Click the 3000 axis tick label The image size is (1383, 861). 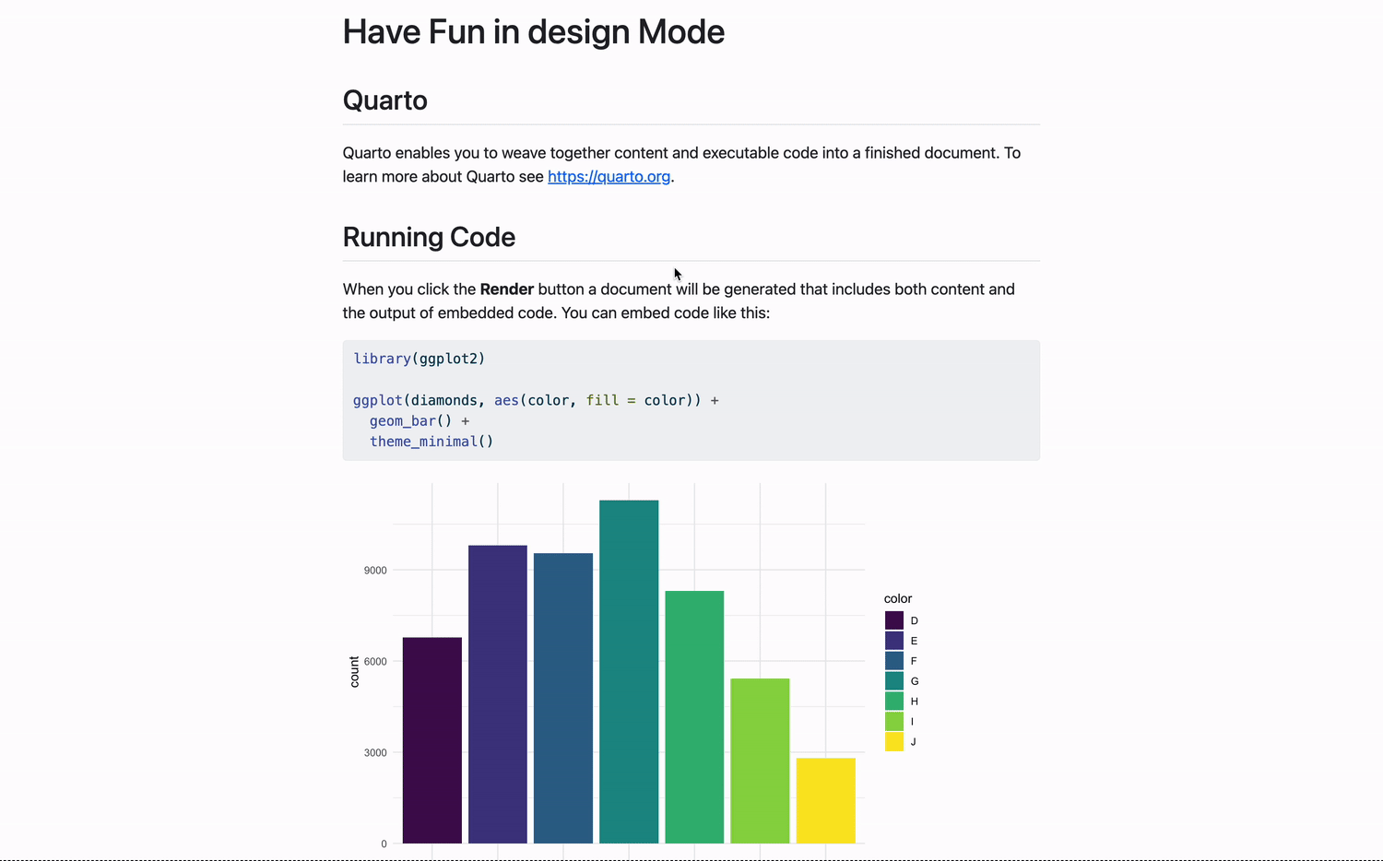point(375,753)
